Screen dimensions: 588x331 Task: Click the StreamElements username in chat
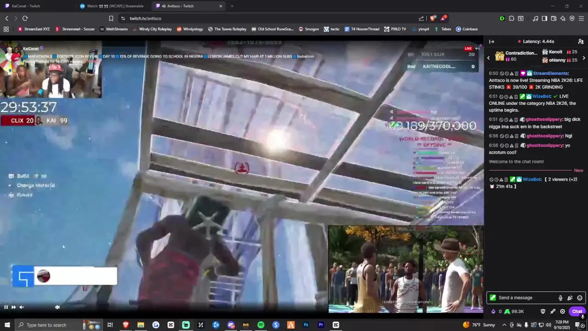[x=551, y=74]
